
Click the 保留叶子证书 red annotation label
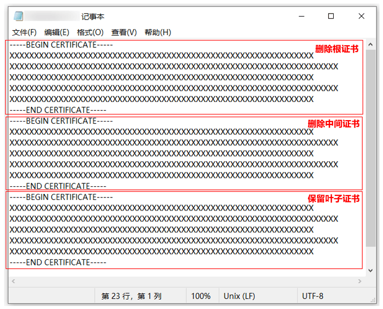pyautogui.click(x=334, y=199)
